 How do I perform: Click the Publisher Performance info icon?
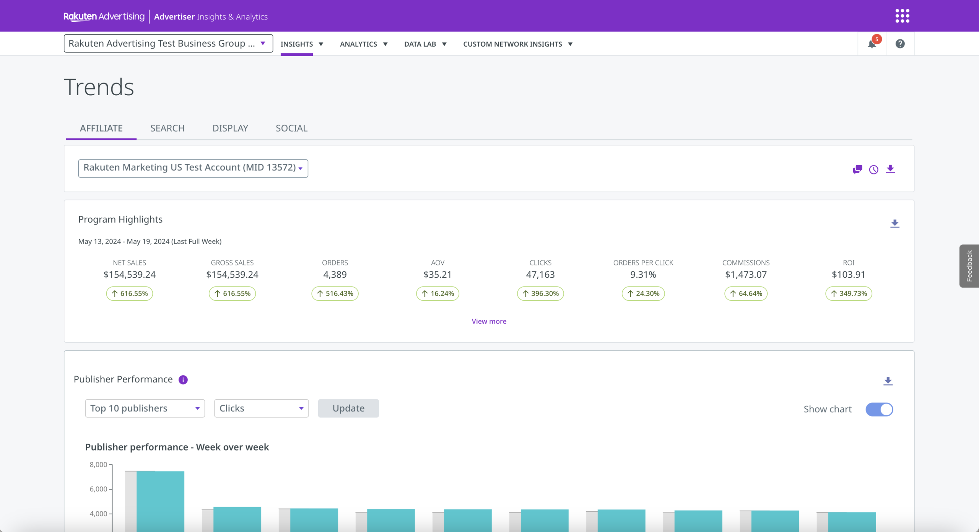point(183,379)
